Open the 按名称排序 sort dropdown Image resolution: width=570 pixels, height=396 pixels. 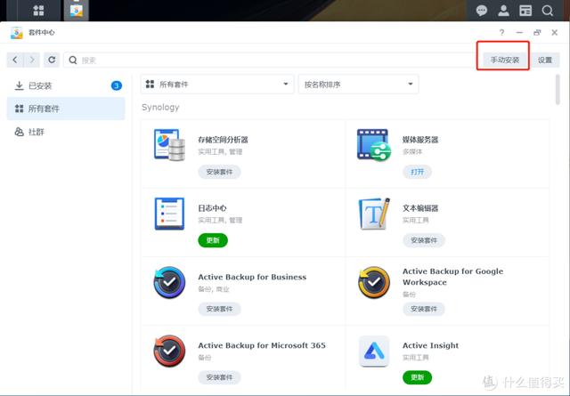click(x=358, y=85)
